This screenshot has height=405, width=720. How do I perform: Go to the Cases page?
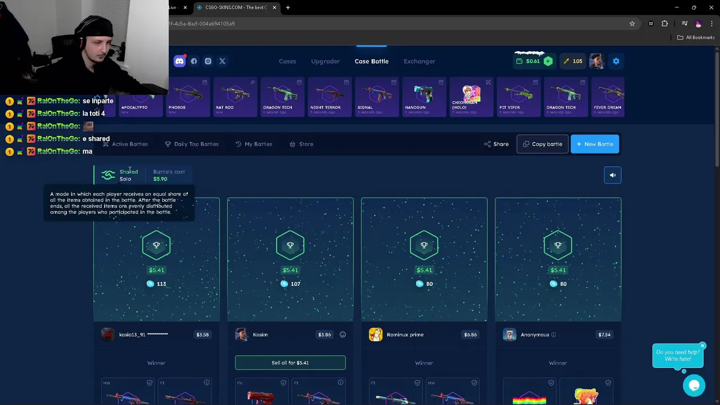tap(287, 61)
